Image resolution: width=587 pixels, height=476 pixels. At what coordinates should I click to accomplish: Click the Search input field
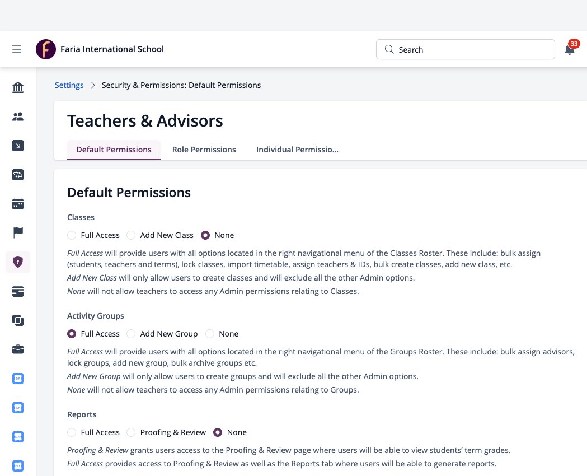466,49
